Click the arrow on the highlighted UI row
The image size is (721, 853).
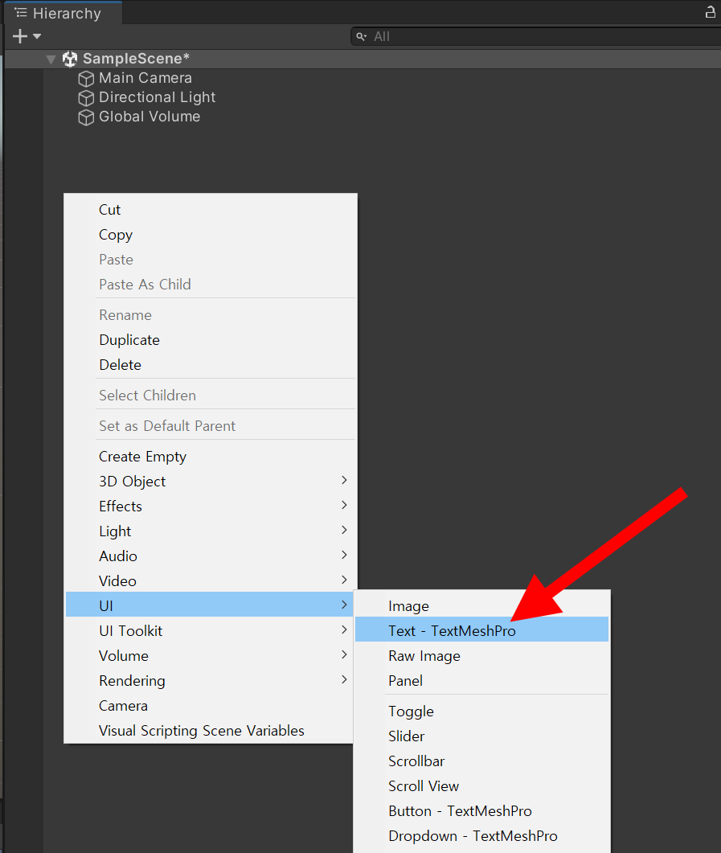[344, 605]
